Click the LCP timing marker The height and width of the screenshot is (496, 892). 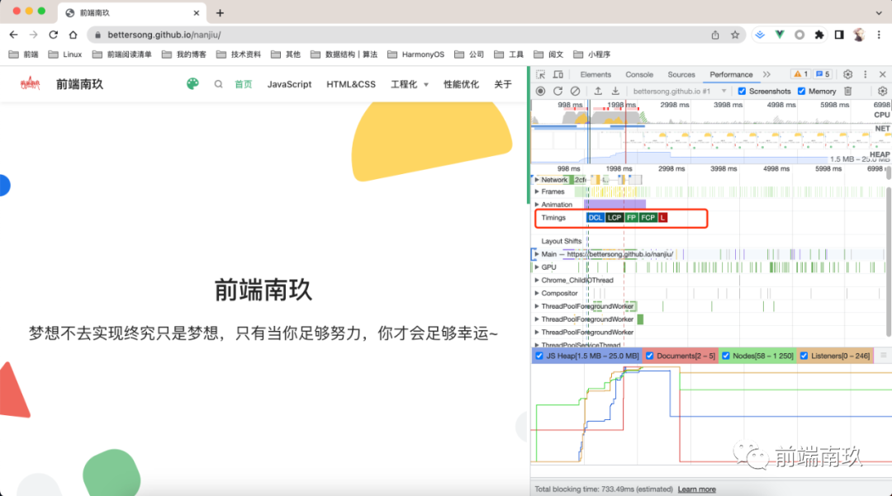point(614,218)
